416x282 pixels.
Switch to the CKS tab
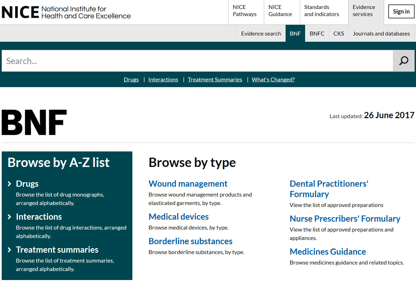point(338,33)
